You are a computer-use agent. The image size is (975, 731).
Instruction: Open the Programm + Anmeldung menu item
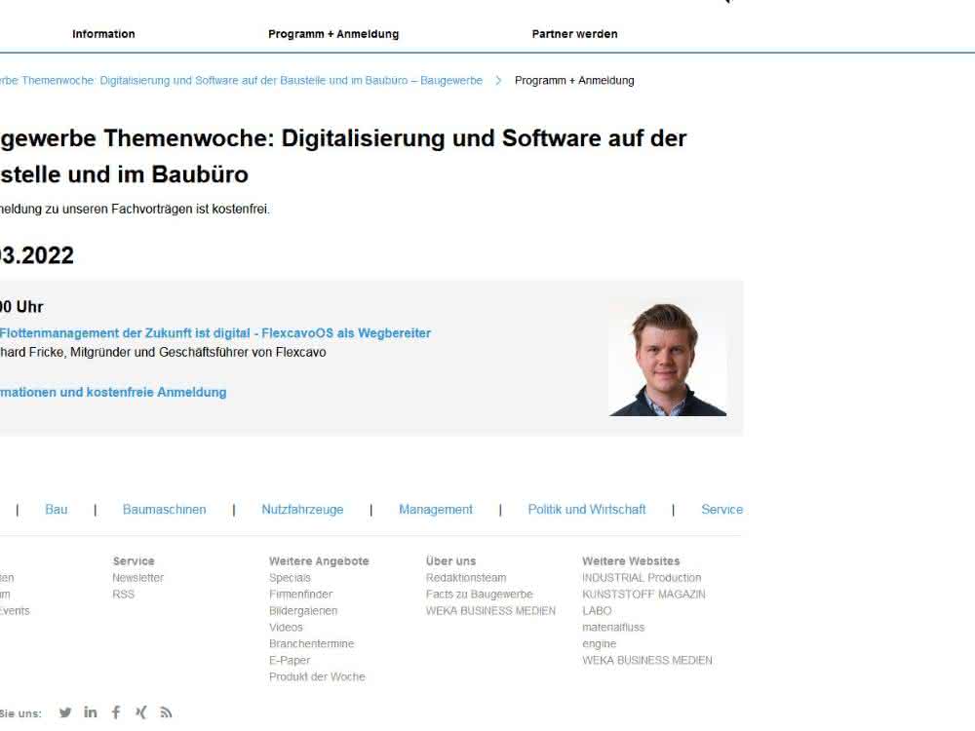pyautogui.click(x=333, y=34)
